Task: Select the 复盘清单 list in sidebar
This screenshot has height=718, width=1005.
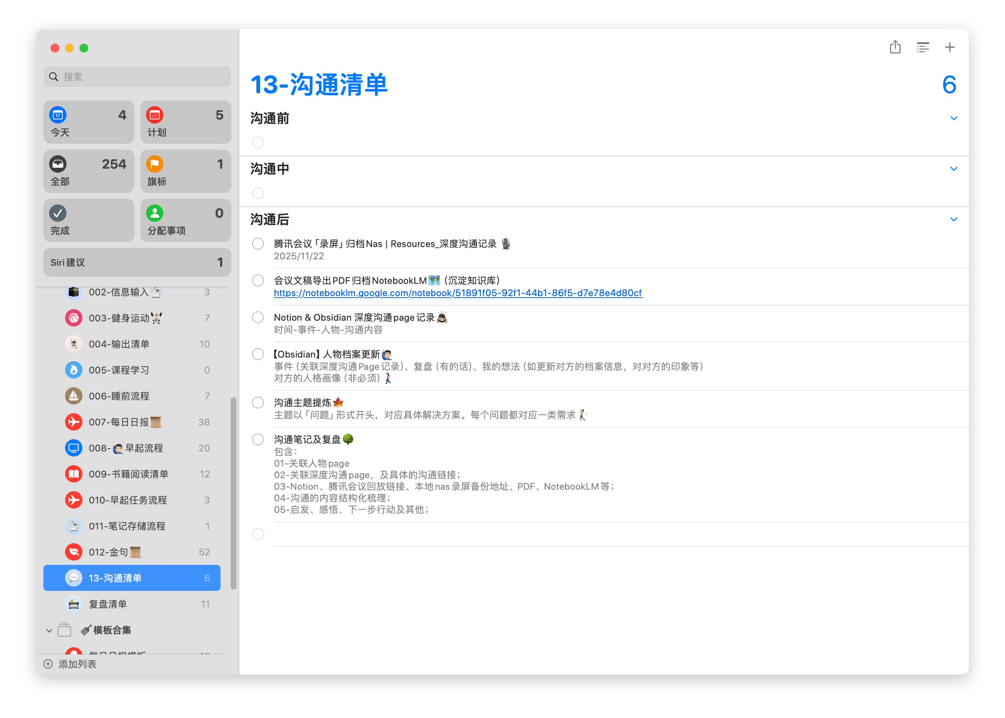Action: pos(108,604)
